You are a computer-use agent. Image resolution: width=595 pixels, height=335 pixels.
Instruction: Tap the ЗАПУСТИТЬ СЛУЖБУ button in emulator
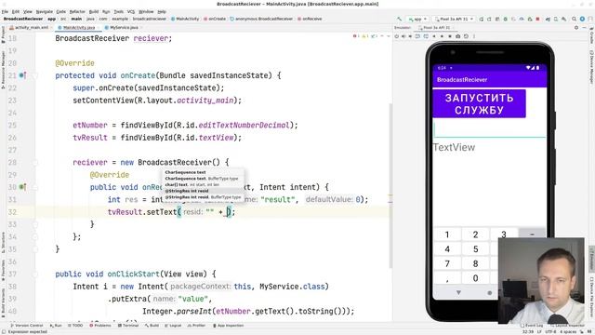click(x=479, y=103)
